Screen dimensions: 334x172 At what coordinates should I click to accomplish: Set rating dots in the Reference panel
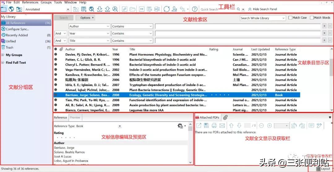66,138
